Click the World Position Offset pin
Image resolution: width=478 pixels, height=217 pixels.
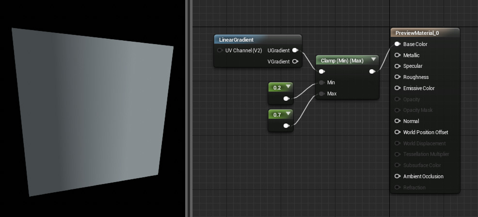tap(397, 132)
